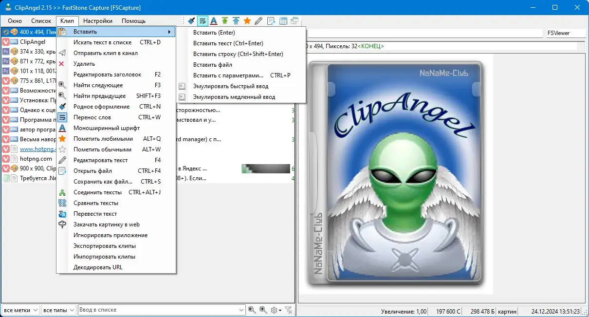
Task: Click the cloud icon for Закачать картинку в web
Action: click(62, 224)
